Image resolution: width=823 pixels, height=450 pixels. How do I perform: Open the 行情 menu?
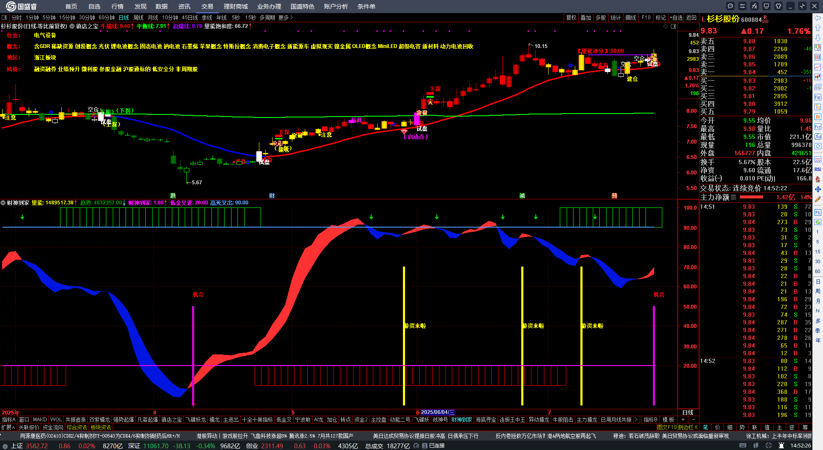point(117,6)
